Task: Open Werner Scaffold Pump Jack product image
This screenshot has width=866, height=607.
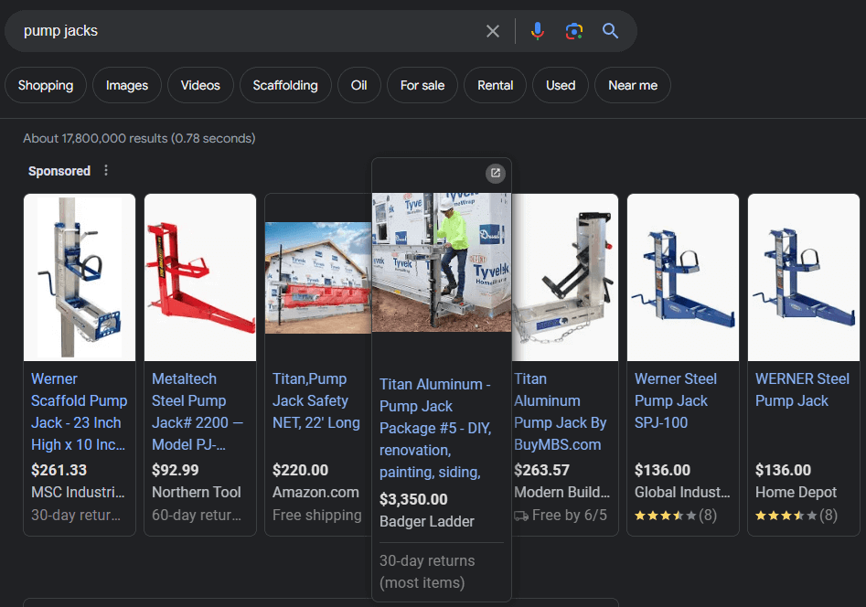Action: [80, 277]
